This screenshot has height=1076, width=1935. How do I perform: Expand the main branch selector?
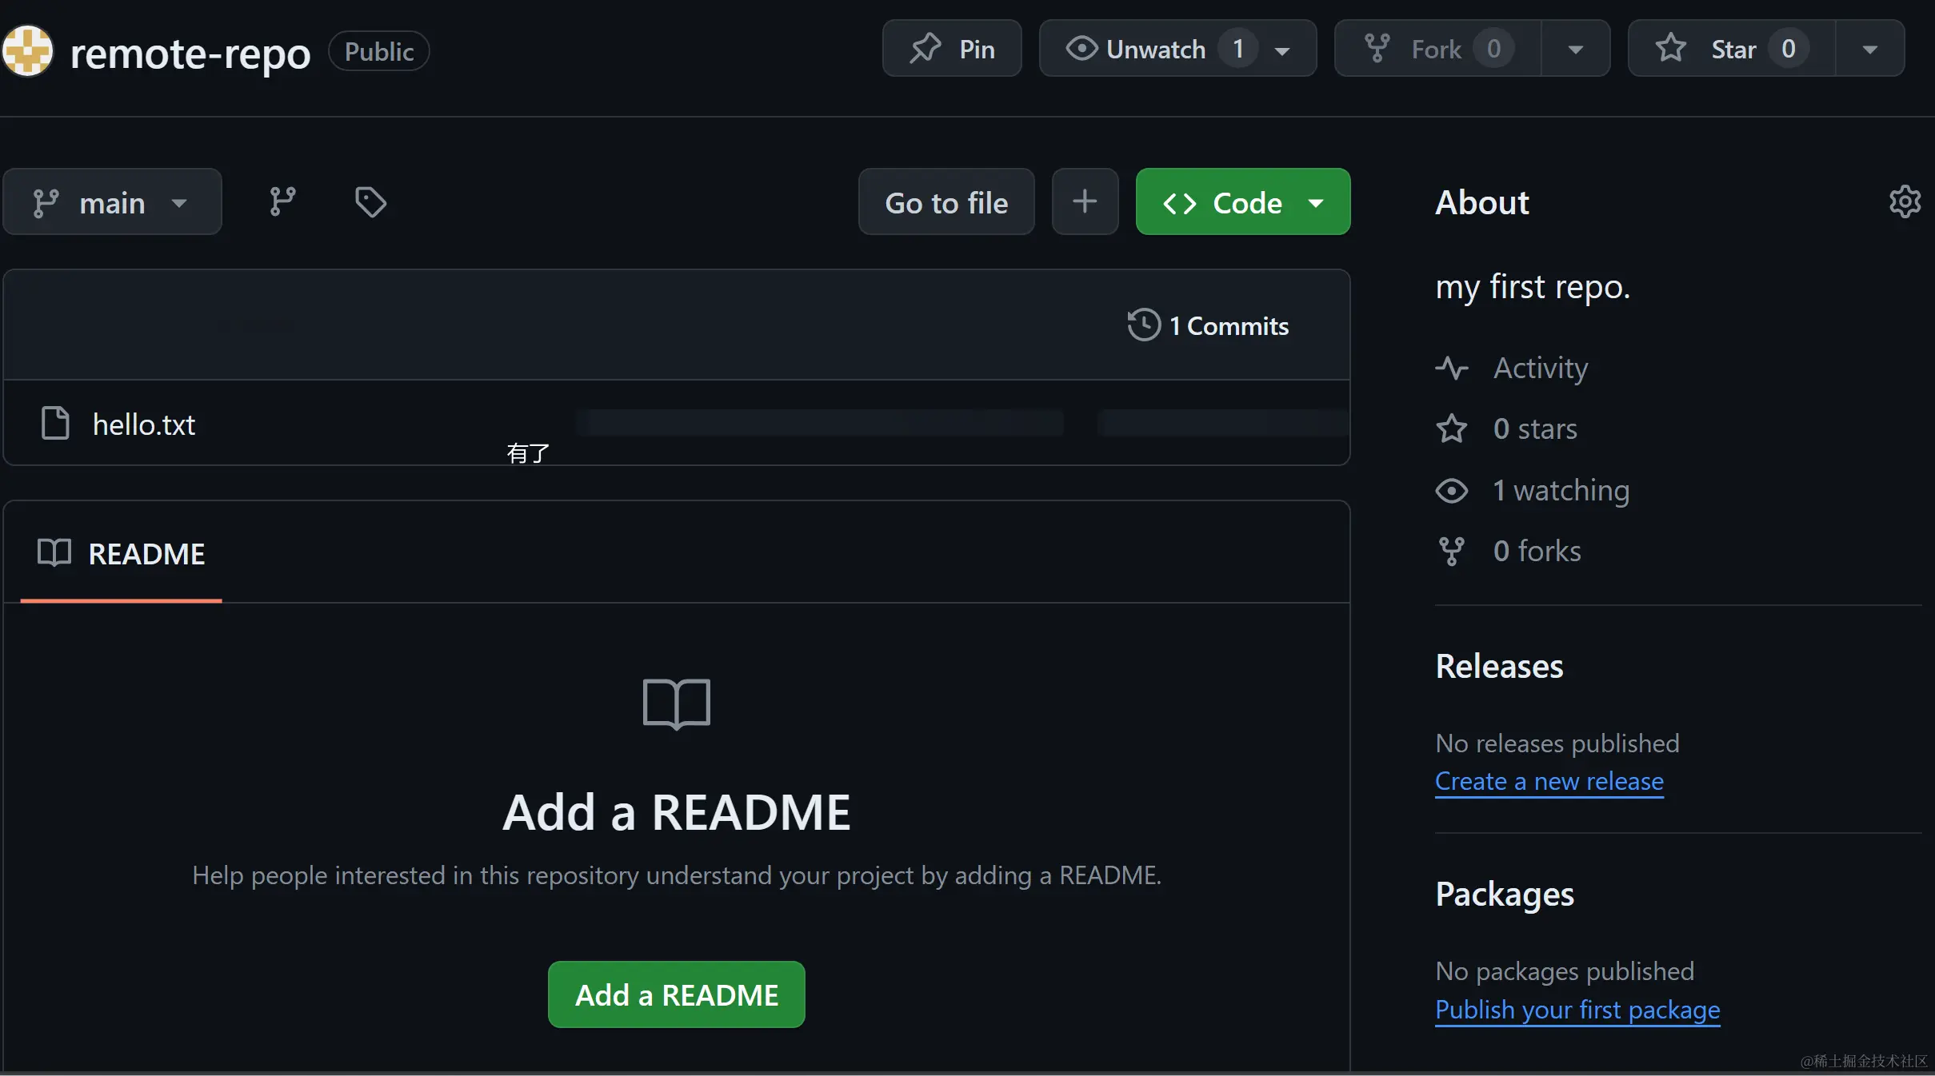click(112, 201)
